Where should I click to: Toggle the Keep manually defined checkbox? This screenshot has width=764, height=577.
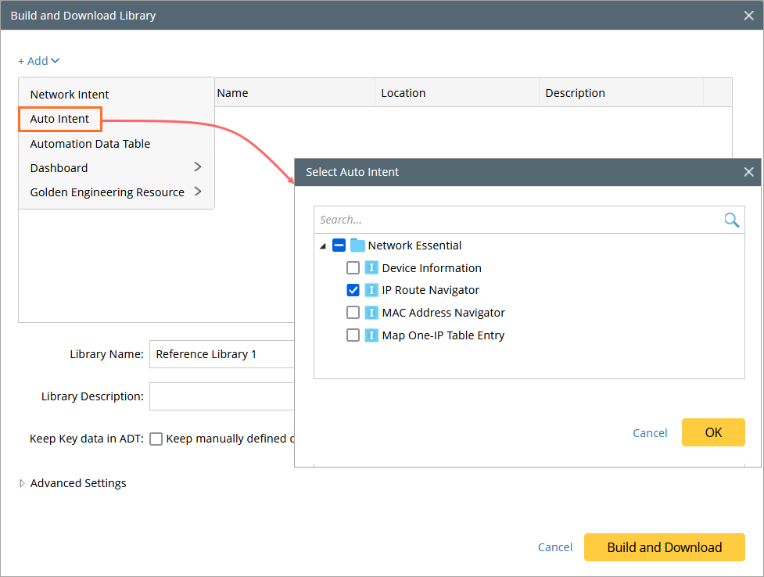(156, 439)
